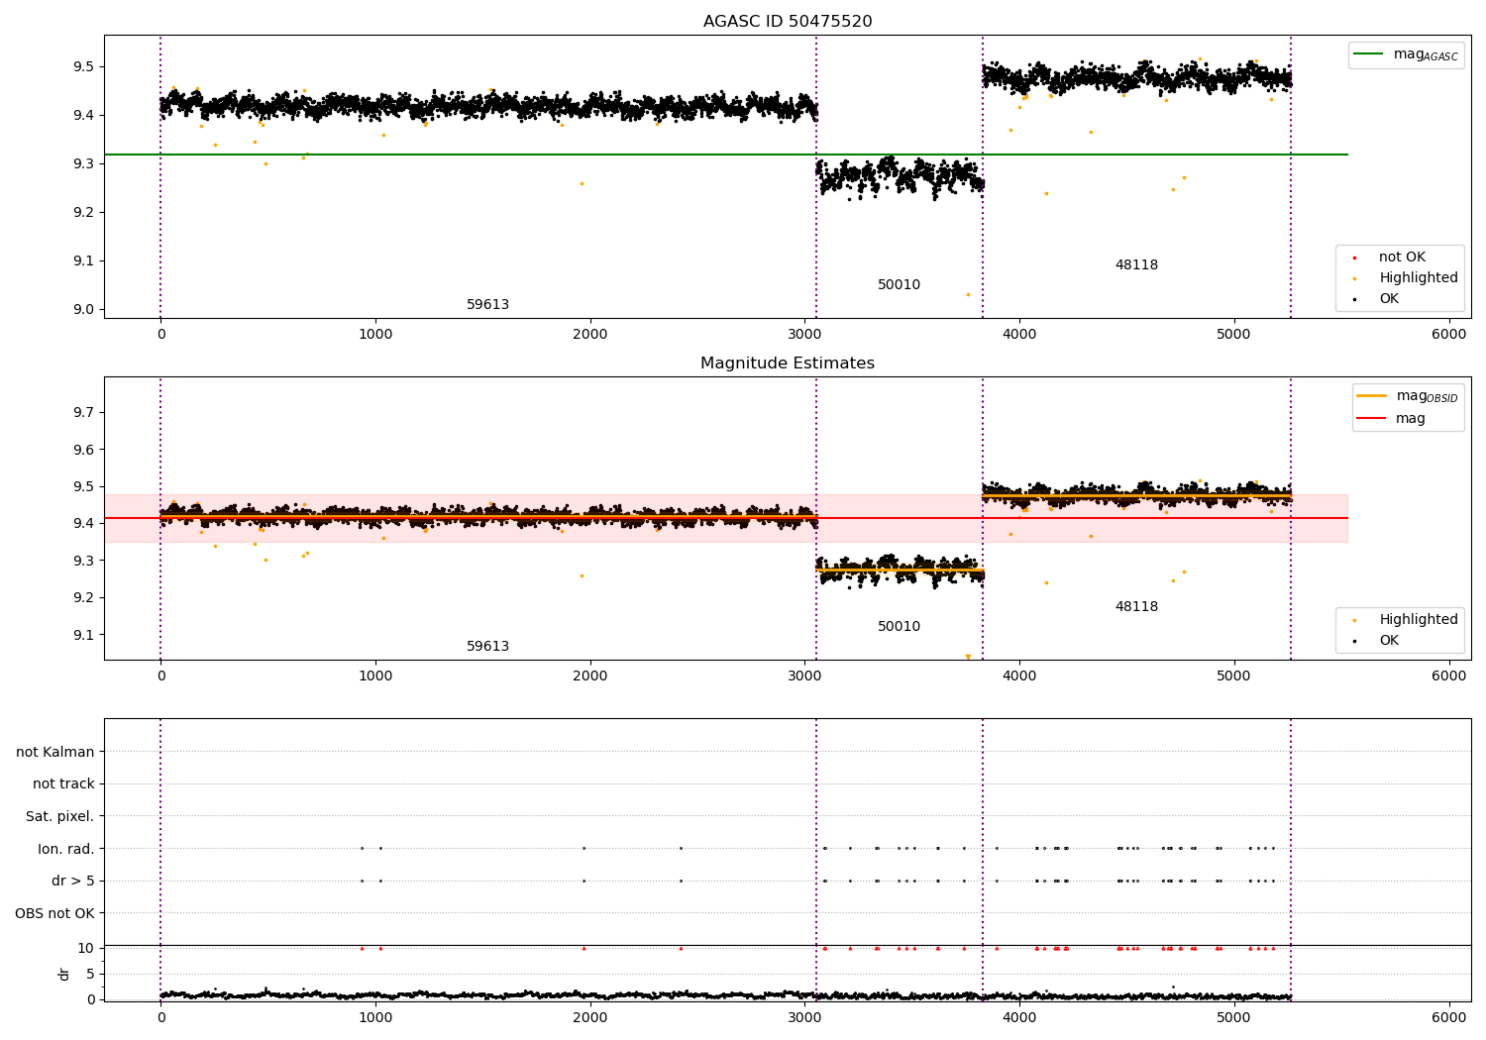Click the 2000 x-axis tick of the middle plot
The width and height of the screenshot is (1486, 1040).
[x=590, y=676]
